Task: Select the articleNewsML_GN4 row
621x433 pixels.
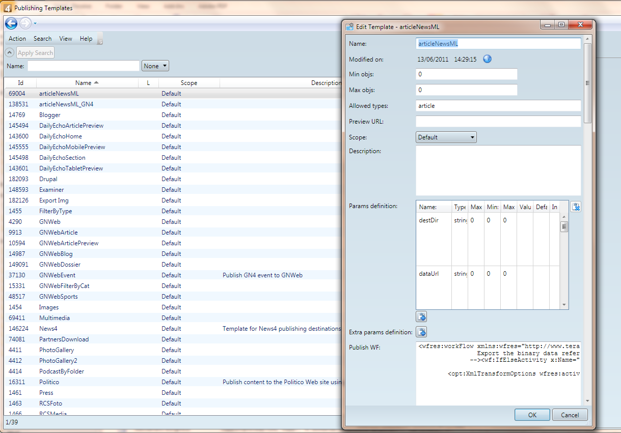Action: click(x=173, y=104)
